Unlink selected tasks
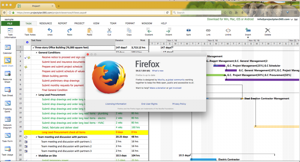The image size is (300, 162). [228, 32]
